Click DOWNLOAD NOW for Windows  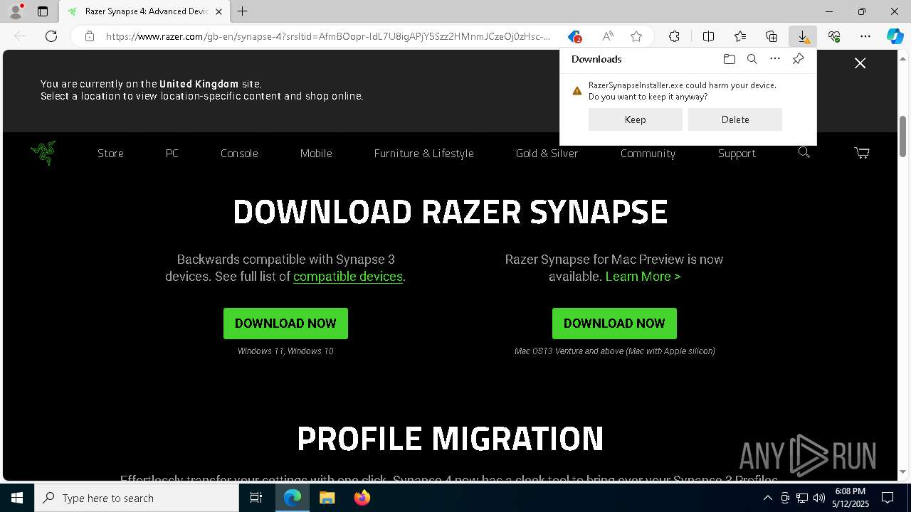[x=285, y=324]
